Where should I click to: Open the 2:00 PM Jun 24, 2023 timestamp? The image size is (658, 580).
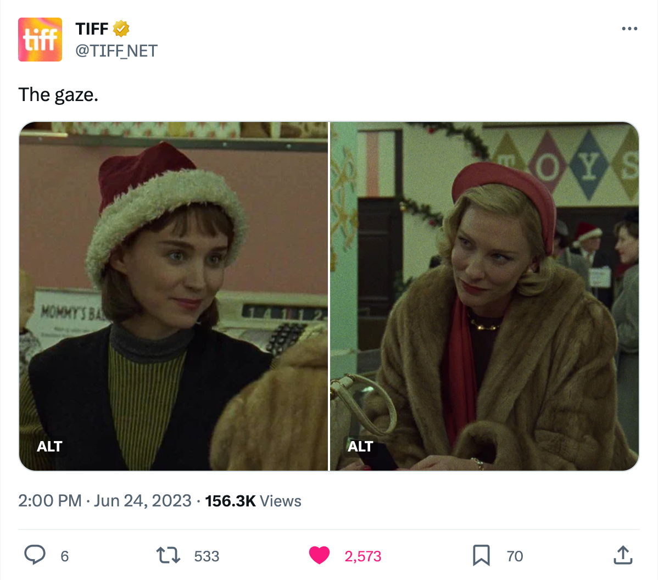(x=105, y=501)
